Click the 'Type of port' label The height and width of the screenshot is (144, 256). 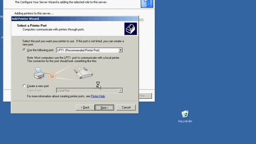[34, 90]
